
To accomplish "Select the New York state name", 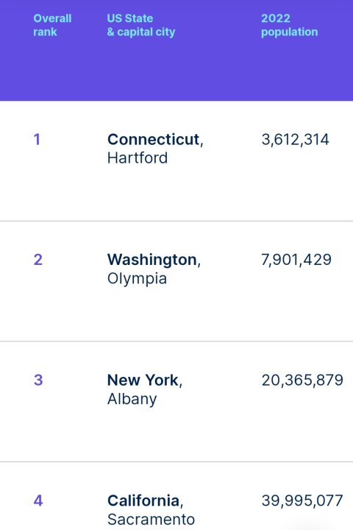I will [143, 380].
